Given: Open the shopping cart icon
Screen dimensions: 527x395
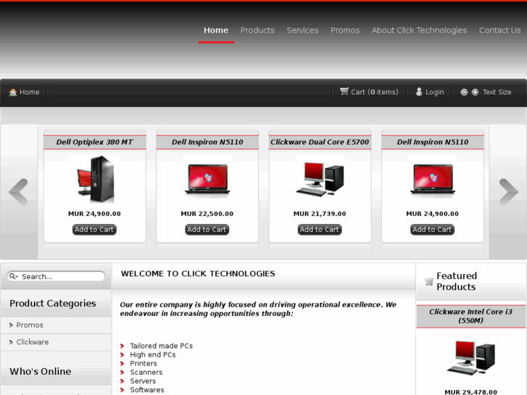Looking at the screenshot, I should [x=344, y=91].
